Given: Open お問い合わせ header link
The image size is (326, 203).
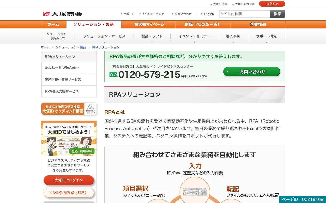Looking at the screenshot, I should (x=183, y=14).
